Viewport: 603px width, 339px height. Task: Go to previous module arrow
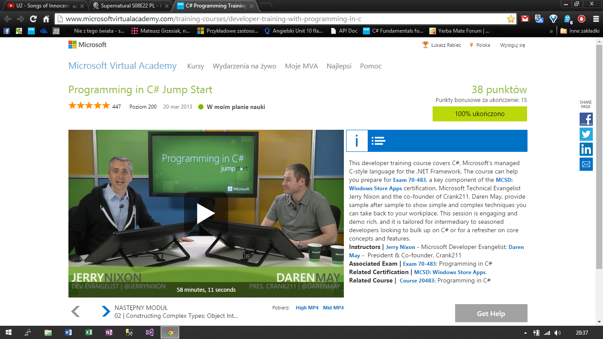[x=75, y=311]
